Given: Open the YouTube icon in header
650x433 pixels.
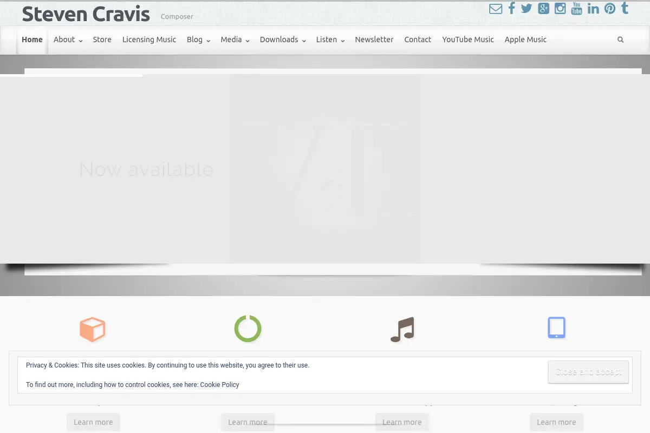Looking at the screenshot, I should click(576, 8).
